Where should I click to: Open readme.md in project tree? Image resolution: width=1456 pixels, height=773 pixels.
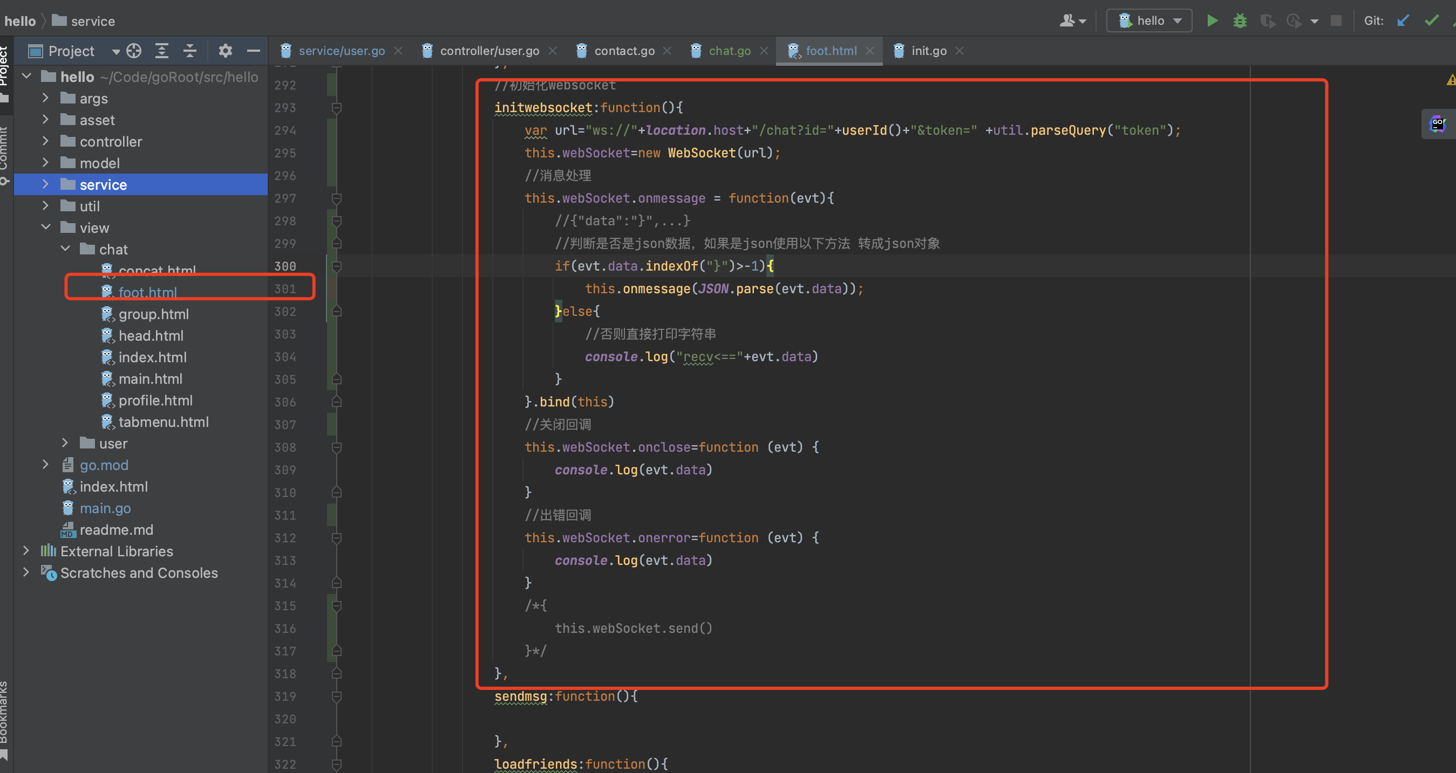click(116, 529)
